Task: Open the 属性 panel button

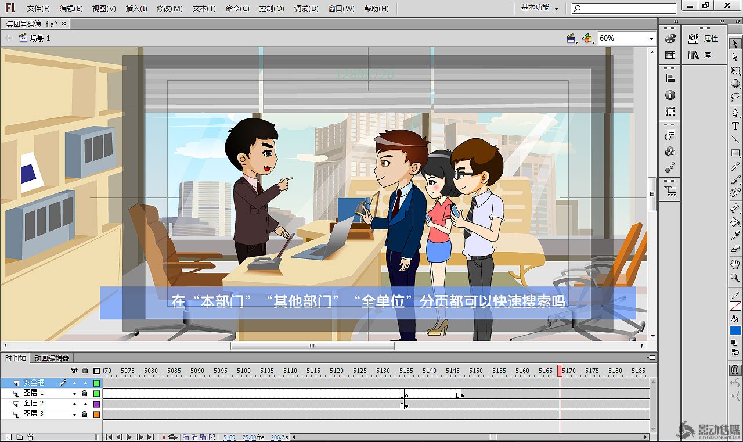Action: tap(704, 39)
